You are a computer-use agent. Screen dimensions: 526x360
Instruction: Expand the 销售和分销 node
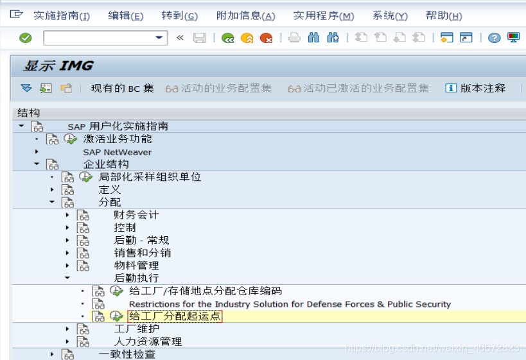[67, 253]
